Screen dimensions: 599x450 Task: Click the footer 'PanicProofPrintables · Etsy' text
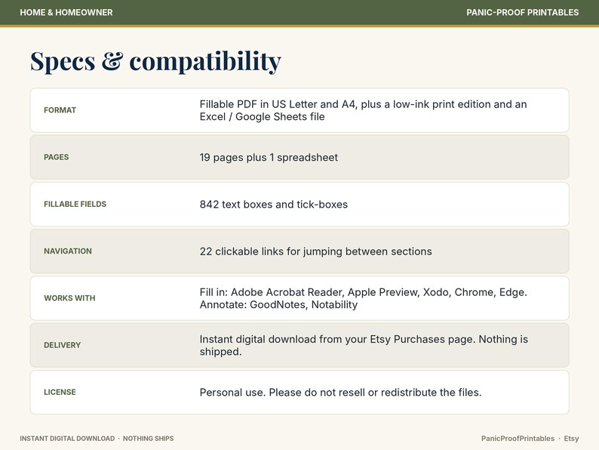click(530, 439)
